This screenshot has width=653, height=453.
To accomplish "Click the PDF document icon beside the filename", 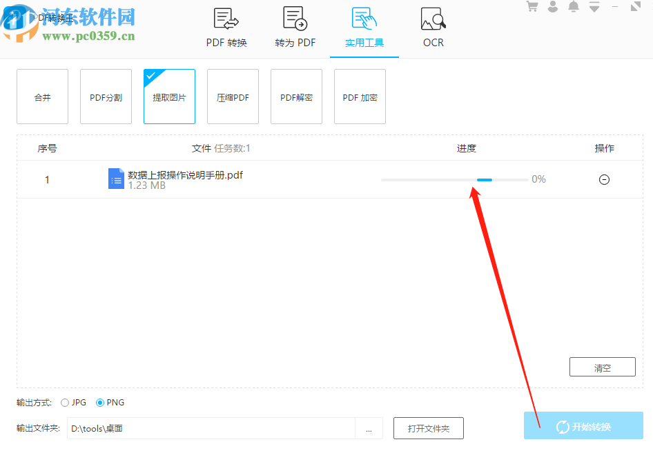I will [116, 178].
